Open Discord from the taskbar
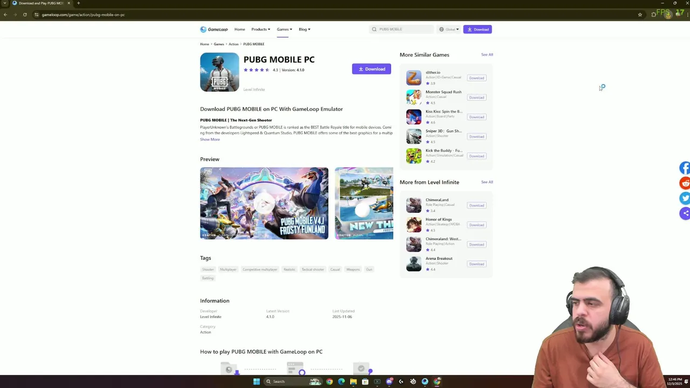The image size is (690, 388). [389, 382]
